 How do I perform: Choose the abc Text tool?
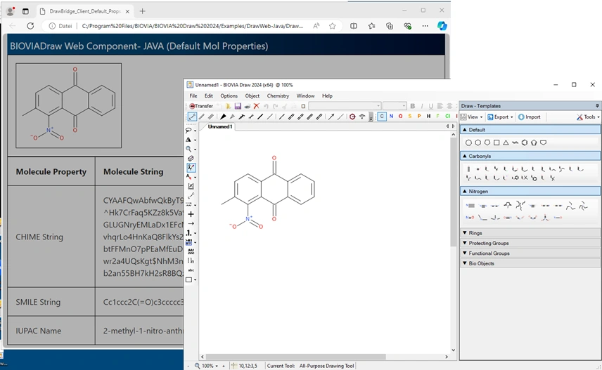(191, 270)
